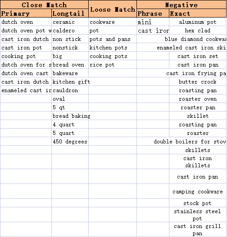
Task: Click the 'cookware' loose match cell
Action: coord(113,22)
